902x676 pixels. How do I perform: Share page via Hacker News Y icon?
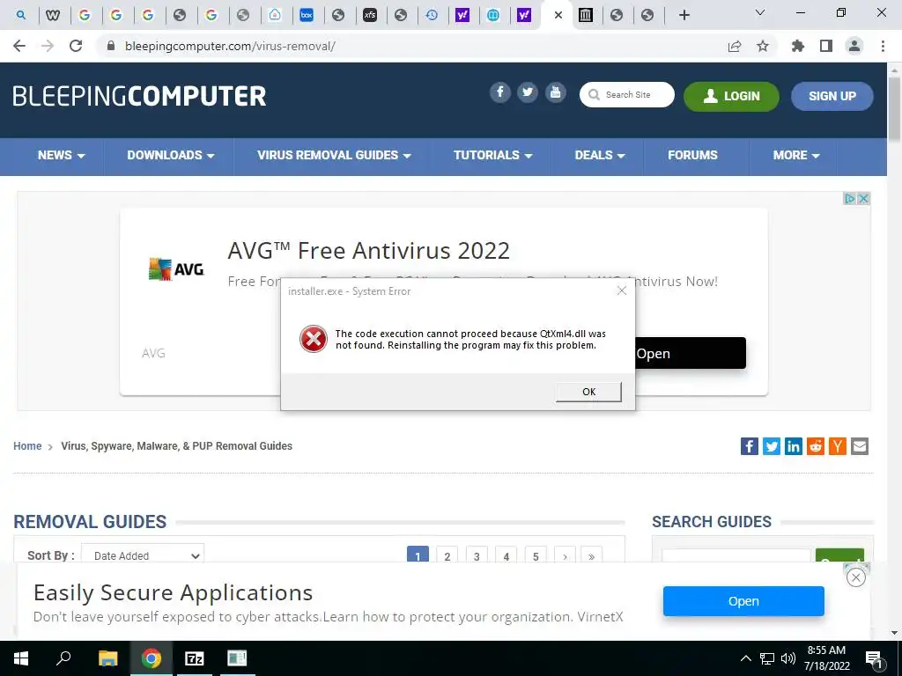point(838,446)
